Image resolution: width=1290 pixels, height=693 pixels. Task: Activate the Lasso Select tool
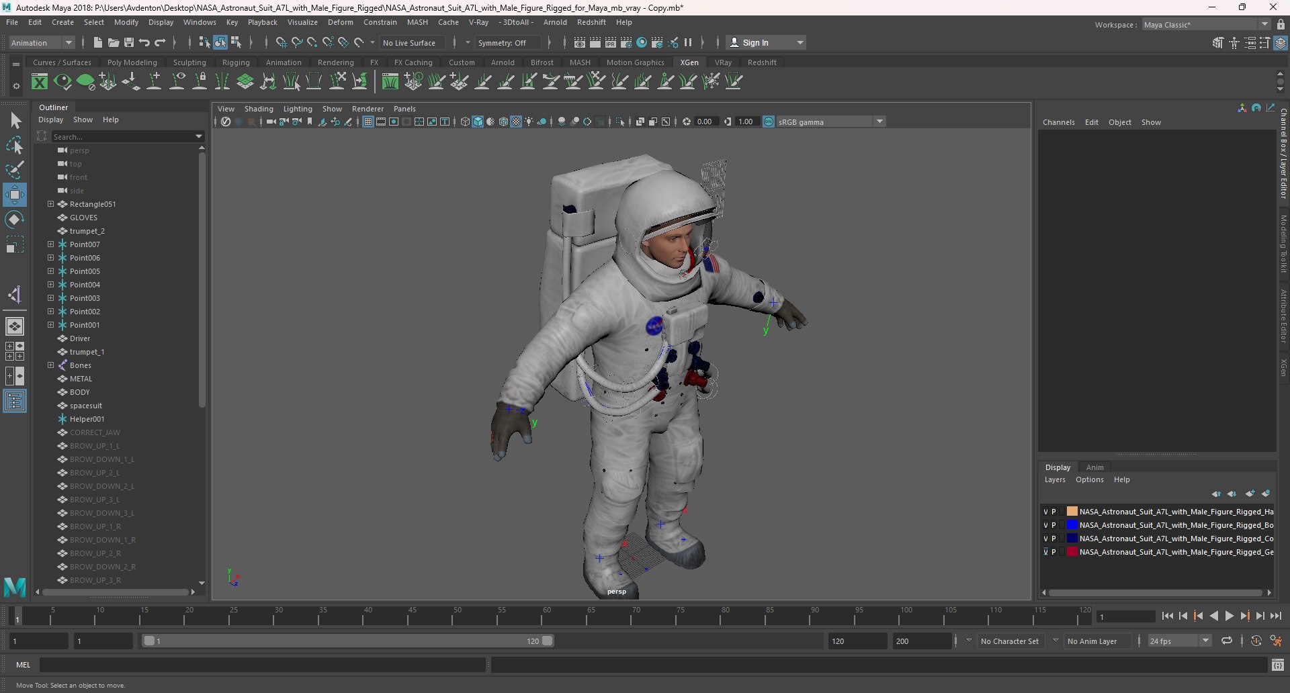coord(15,145)
